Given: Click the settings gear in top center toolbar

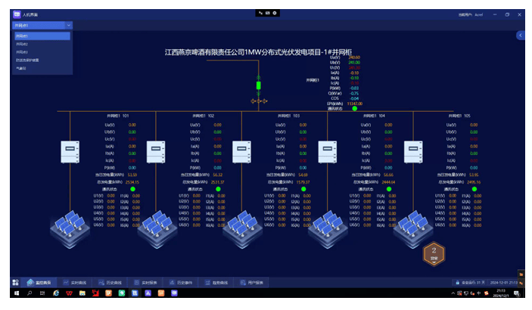Looking at the screenshot, I should [x=275, y=13].
